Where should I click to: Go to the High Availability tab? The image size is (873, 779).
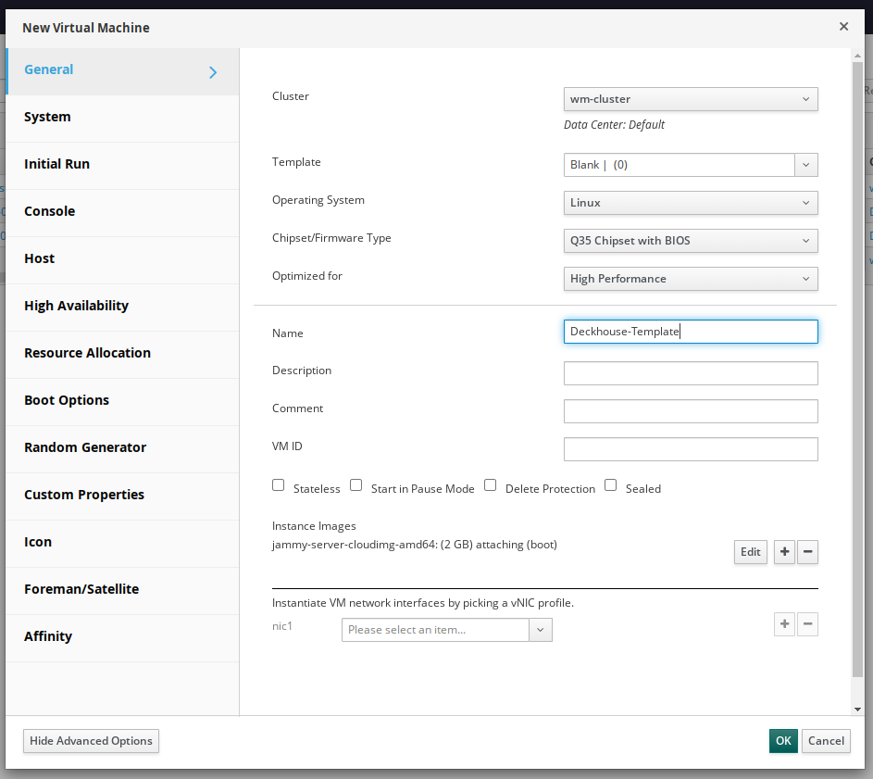click(76, 306)
